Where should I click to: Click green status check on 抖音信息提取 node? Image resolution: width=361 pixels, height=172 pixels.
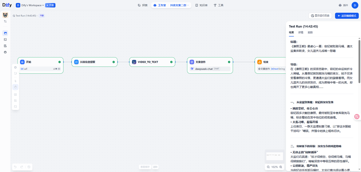point(114,62)
